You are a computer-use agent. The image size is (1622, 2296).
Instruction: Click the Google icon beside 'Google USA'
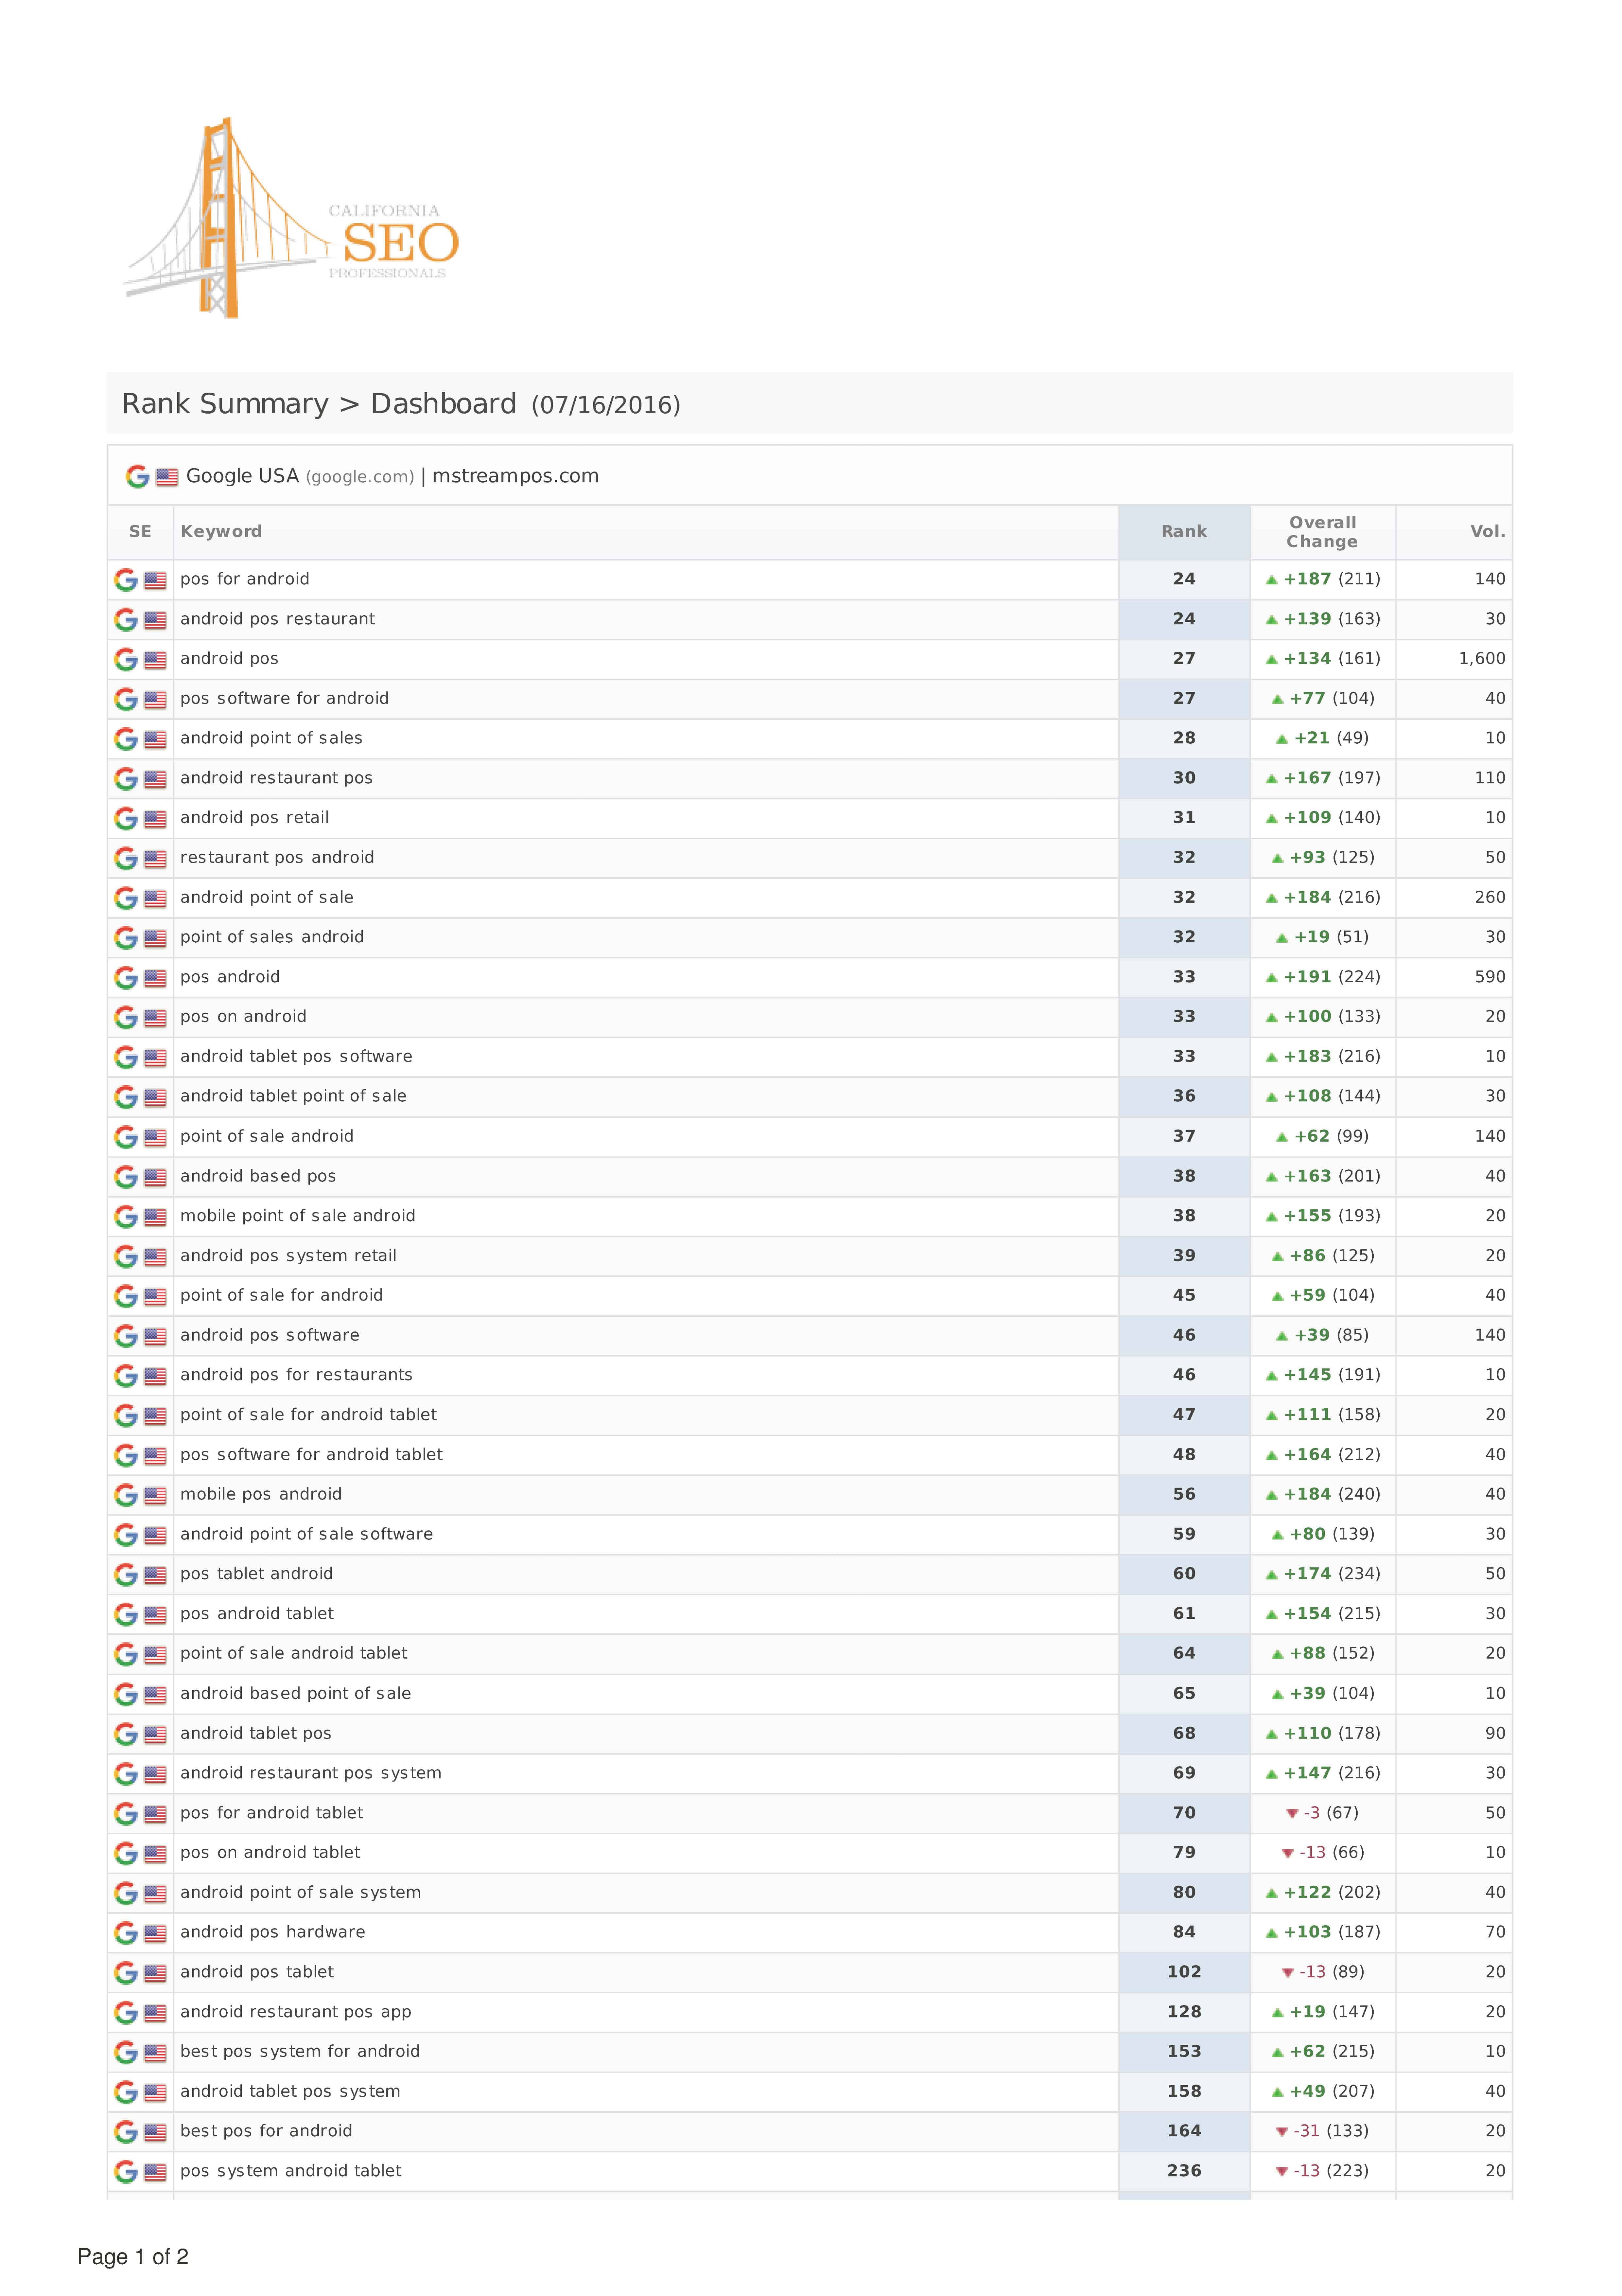click(137, 477)
